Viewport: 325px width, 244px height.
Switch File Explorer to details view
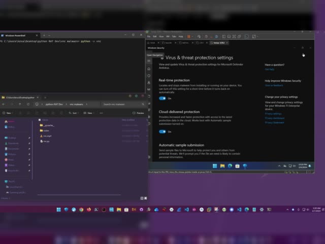(142, 198)
